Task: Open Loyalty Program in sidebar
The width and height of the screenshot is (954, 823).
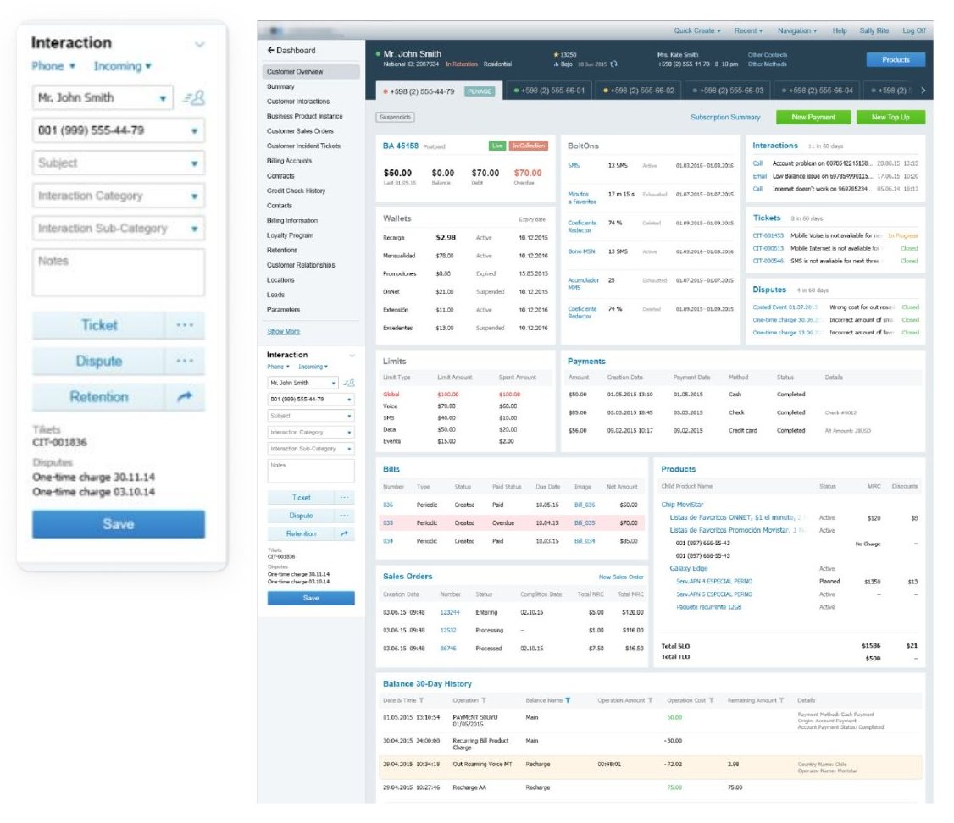Action: point(290,235)
